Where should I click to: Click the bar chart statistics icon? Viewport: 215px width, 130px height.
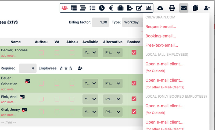point(148,8)
